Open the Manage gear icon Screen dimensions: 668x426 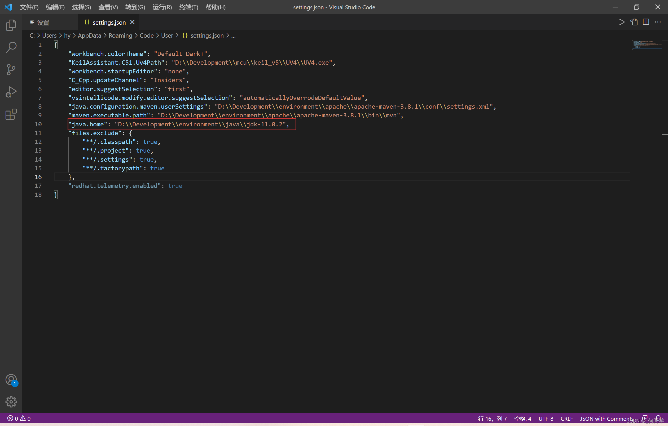tap(11, 402)
